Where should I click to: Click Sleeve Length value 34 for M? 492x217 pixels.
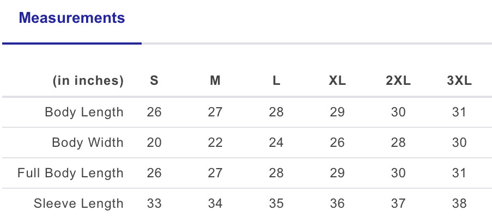pos(215,204)
